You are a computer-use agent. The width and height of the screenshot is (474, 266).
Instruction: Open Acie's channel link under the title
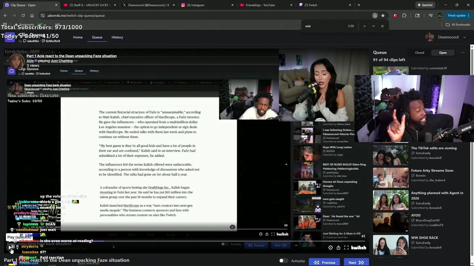[x=30, y=61]
